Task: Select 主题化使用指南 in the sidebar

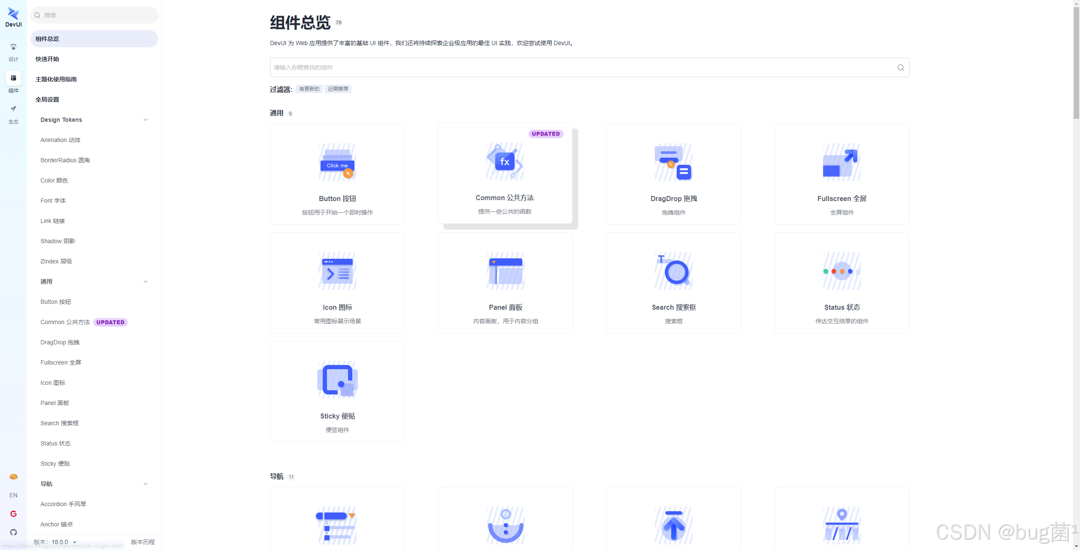Action: pyautogui.click(x=56, y=79)
